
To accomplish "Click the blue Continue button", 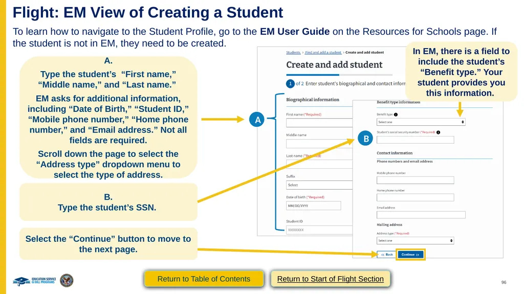I will point(410,255).
